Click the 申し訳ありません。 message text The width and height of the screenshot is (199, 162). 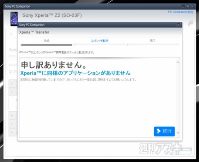(53, 65)
